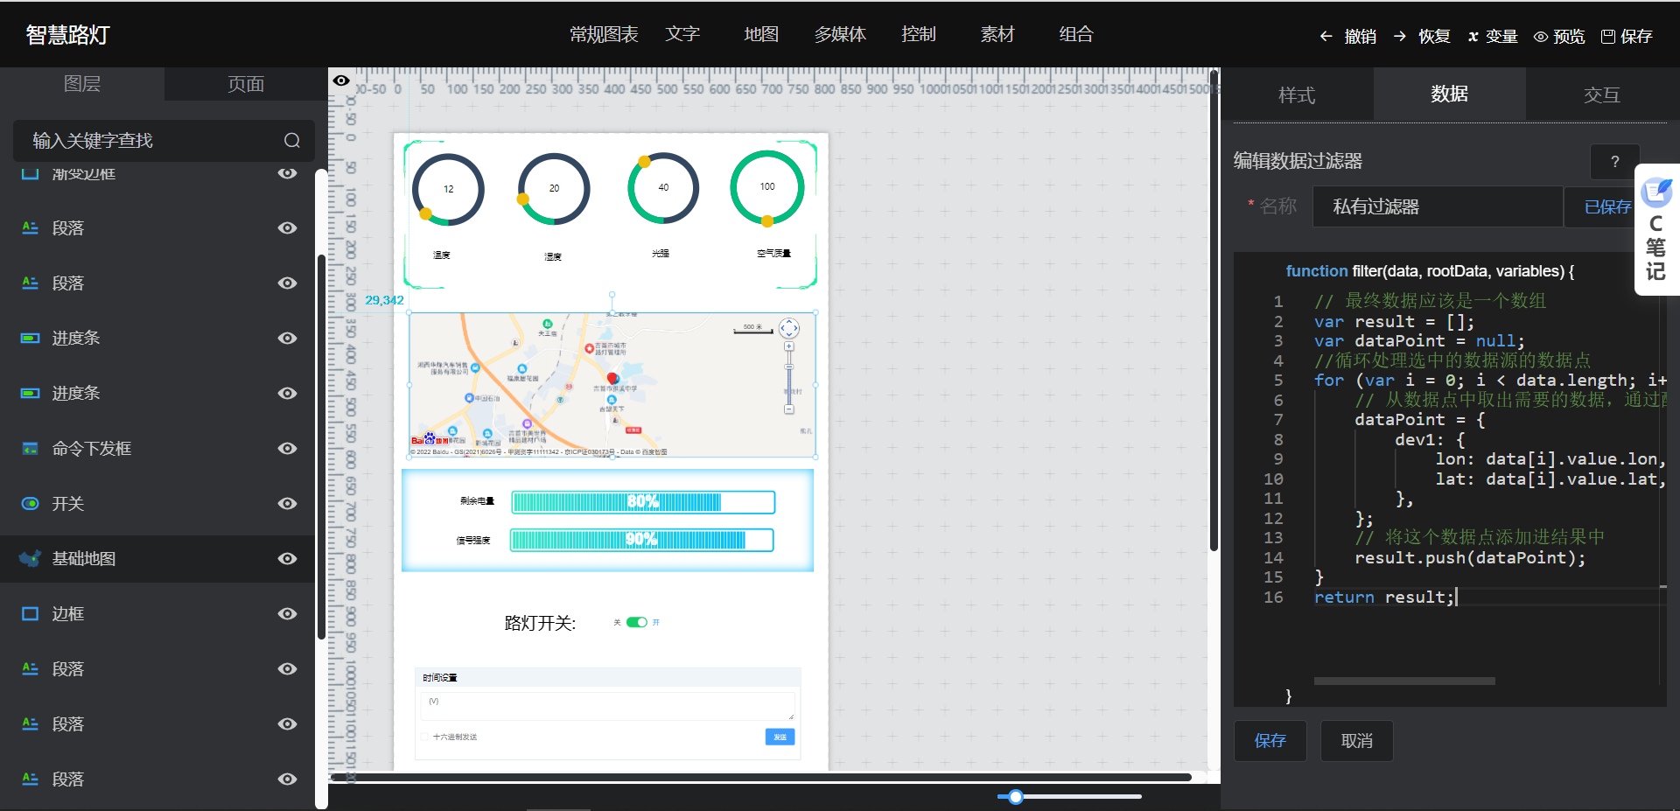Hide the first 段落 layer

point(287,227)
